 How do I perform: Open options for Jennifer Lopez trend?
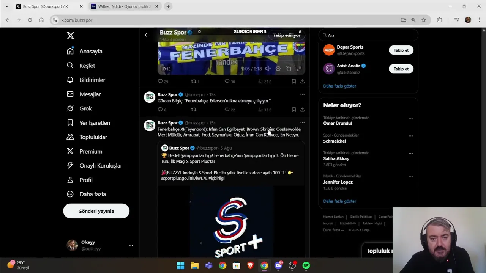point(410,177)
